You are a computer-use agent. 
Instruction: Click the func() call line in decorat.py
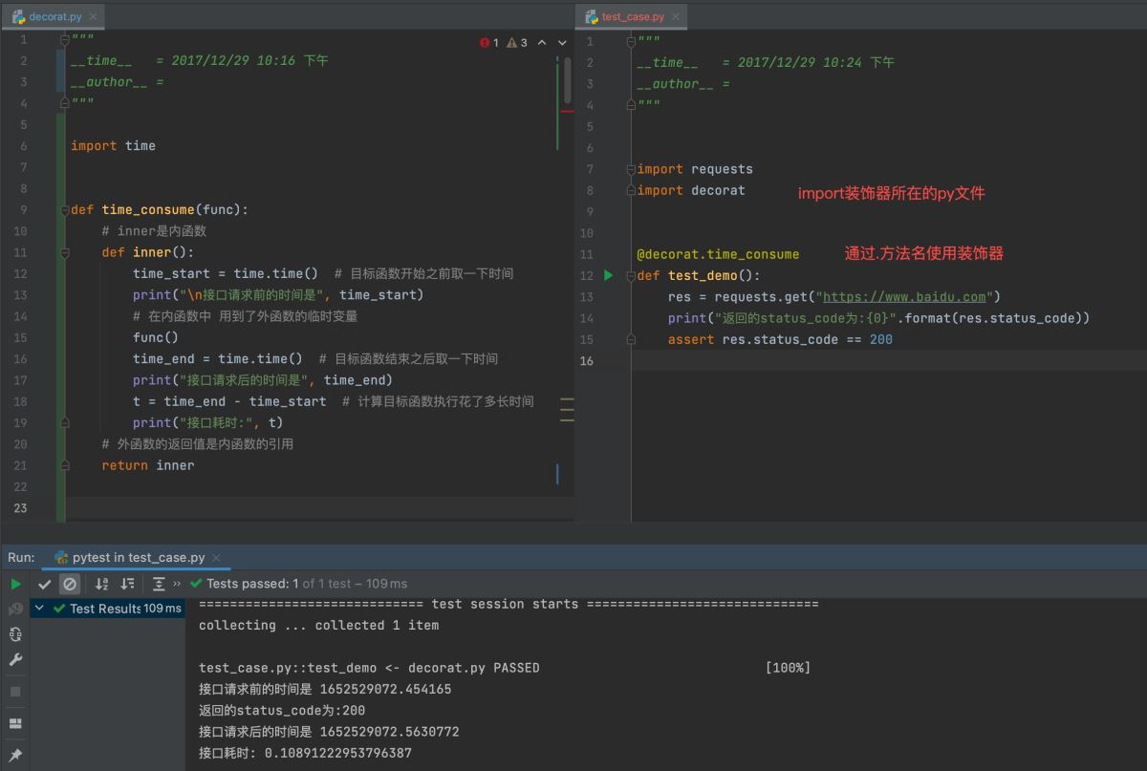tap(156, 337)
